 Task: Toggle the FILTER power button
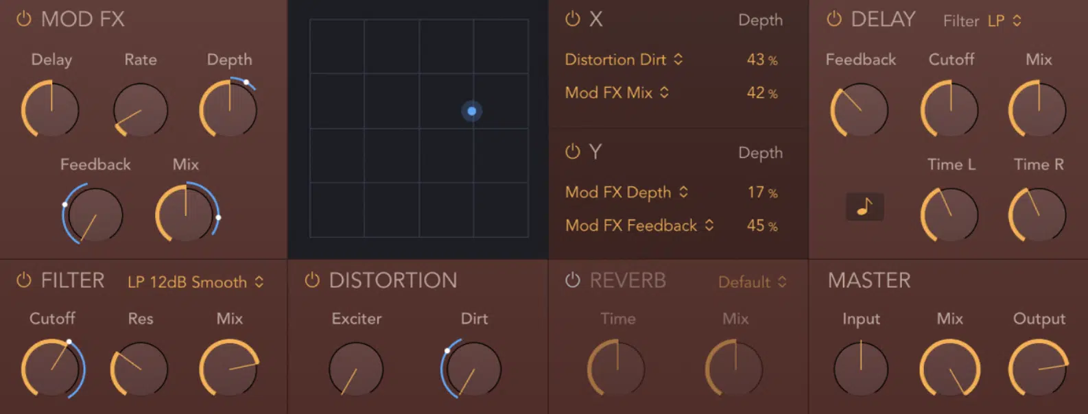coord(24,280)
